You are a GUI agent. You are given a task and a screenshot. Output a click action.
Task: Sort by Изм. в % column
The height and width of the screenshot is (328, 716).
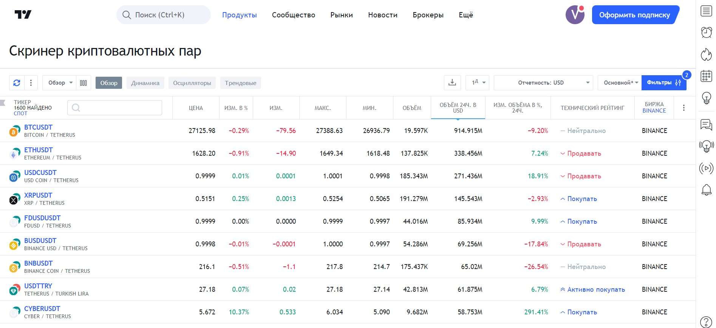[236, 108]
